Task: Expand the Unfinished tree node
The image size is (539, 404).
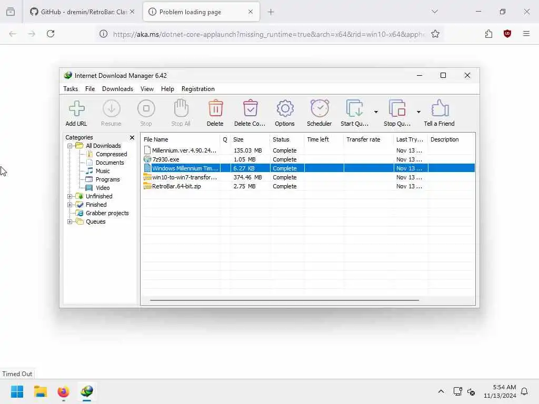Action: 70,196
